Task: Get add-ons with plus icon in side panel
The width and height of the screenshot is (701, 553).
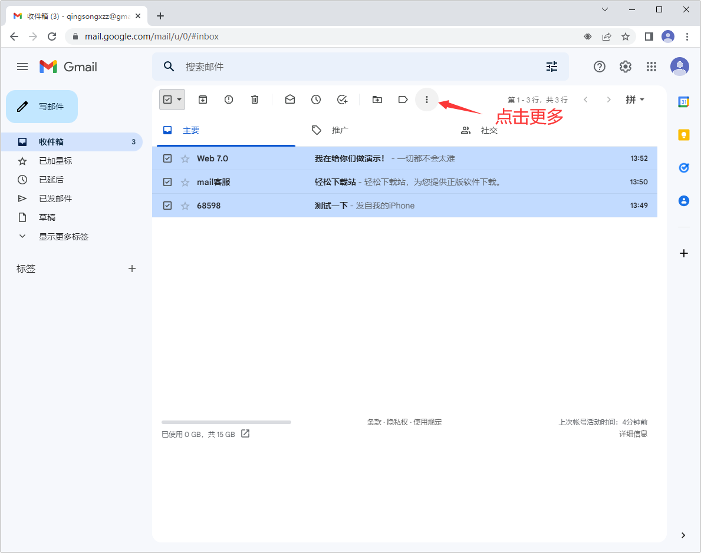Action: point(683,253)
